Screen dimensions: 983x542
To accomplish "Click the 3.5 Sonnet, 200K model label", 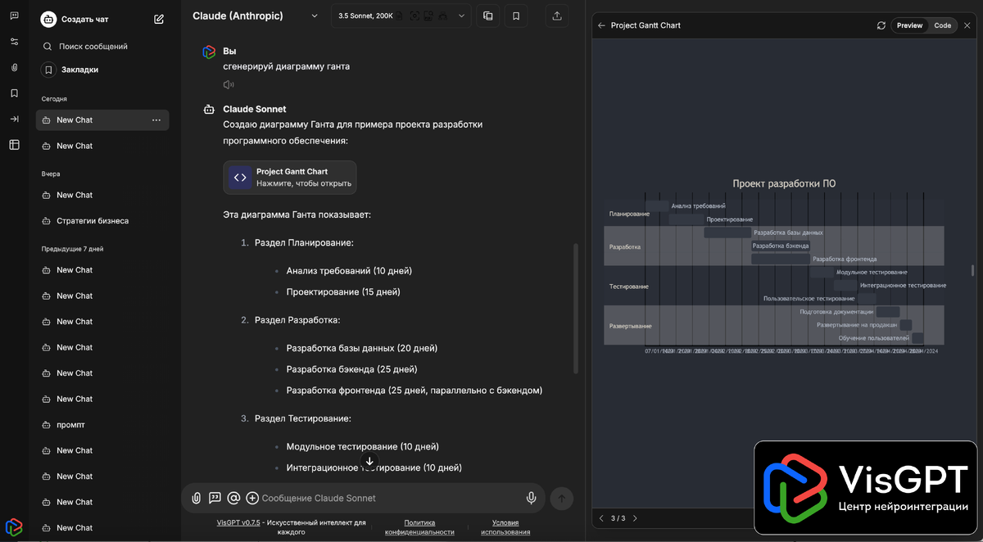I will pos(365,16).
